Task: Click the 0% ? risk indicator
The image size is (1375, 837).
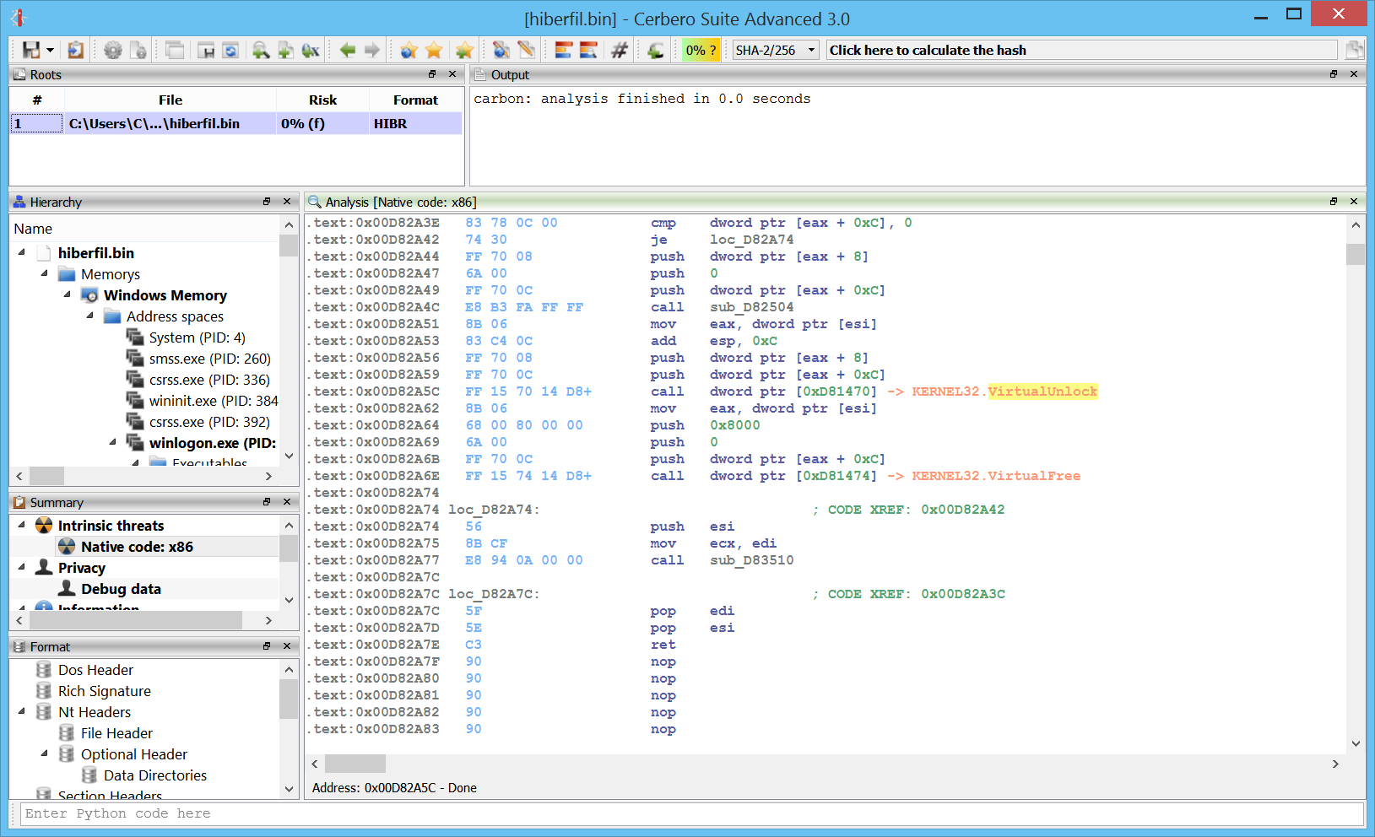Action: point(701,51)
